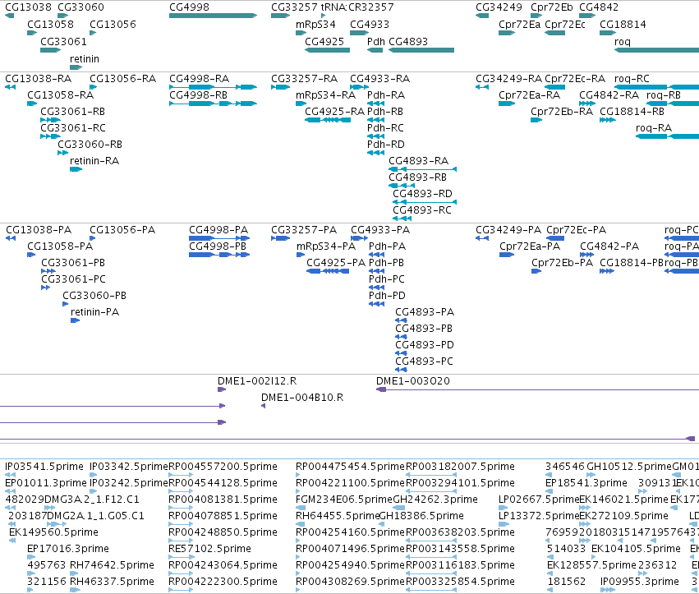
Task: Click the GH24262.3prime EST label
Action: (x=435, y=500)
